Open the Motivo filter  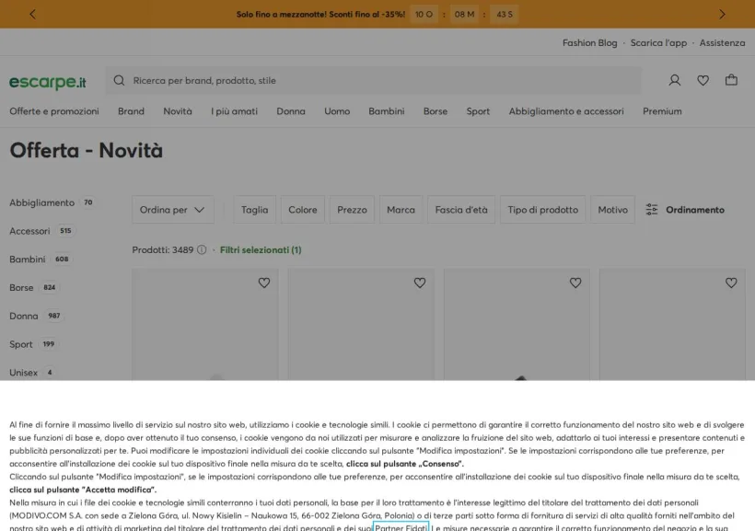(x=612, y=210)
